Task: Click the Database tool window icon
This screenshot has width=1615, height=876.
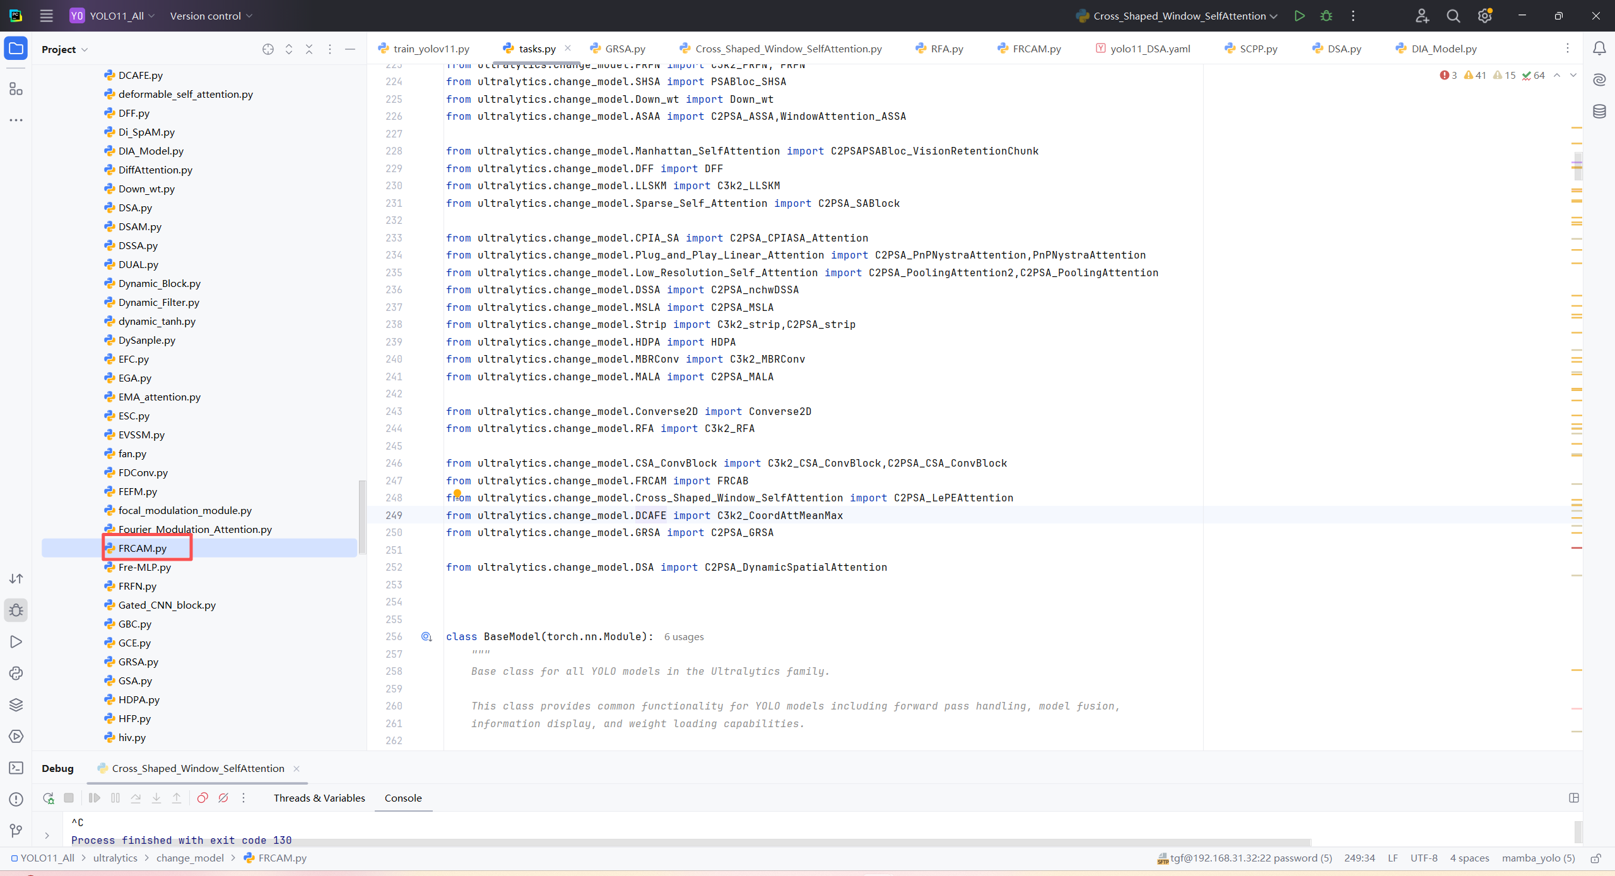Action: point(1599,112)
